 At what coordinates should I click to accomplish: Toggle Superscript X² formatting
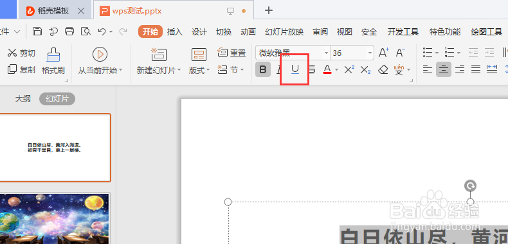coord(349,69)
